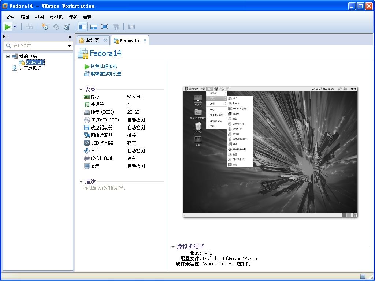The width and height of the screenshot is (375, 281).
Task: Close the 库 library panel
Action: point(70,37)
